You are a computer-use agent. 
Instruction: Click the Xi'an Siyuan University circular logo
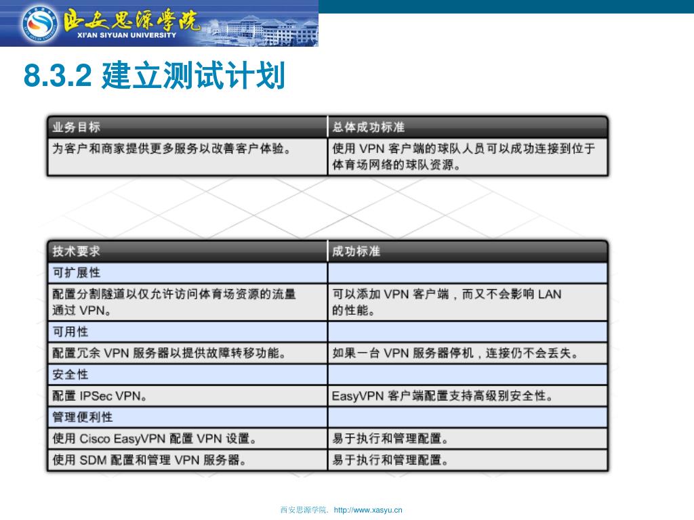tap(39, 24)
